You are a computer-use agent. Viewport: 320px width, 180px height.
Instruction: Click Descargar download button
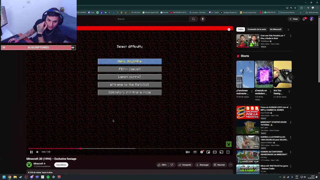[x=202, y=165]
